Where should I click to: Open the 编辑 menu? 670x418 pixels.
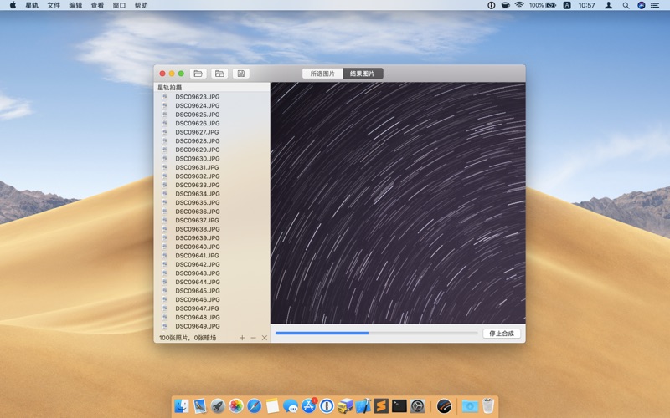click(x=75, y=5)
